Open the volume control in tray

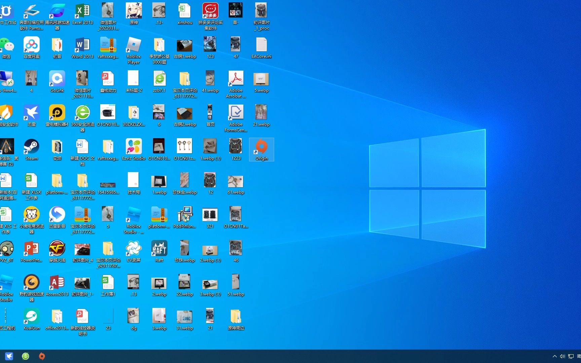[x=563, y=356]
